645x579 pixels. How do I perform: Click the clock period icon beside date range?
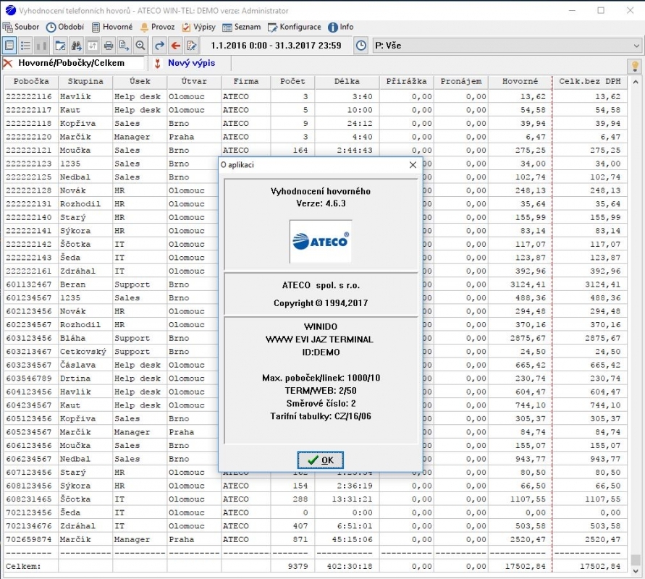click(361, 45)
